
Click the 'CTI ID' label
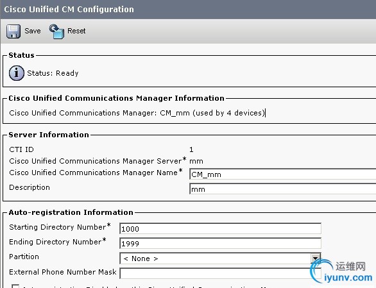coord(21,149)
